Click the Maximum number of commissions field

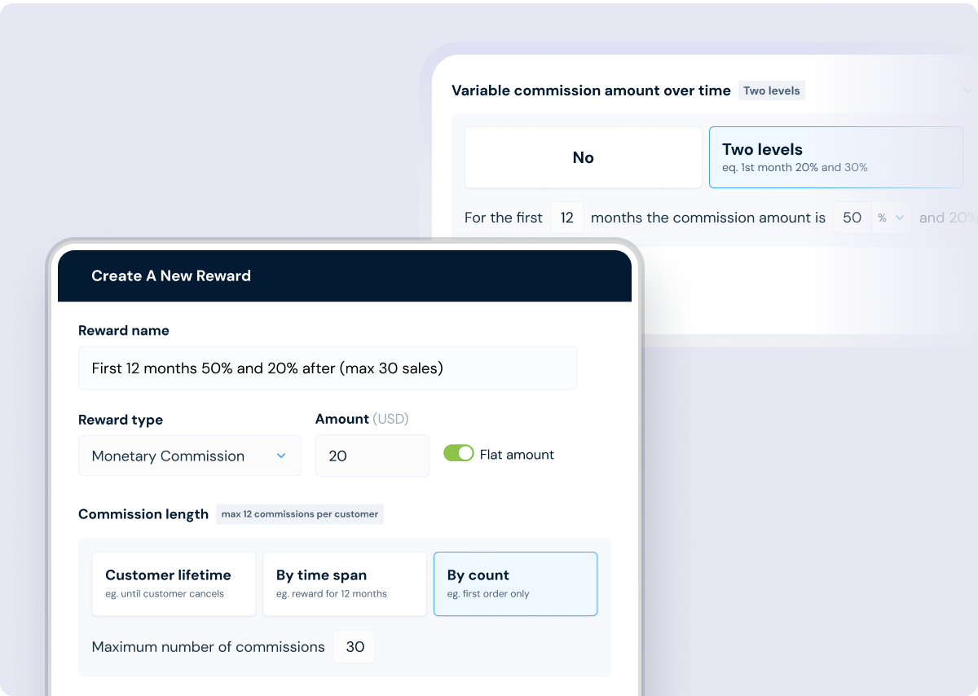coord(355,646)
